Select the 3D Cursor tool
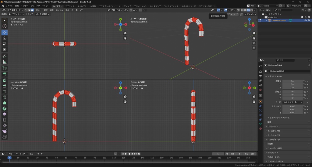312x167 pixels. (4, 26)
